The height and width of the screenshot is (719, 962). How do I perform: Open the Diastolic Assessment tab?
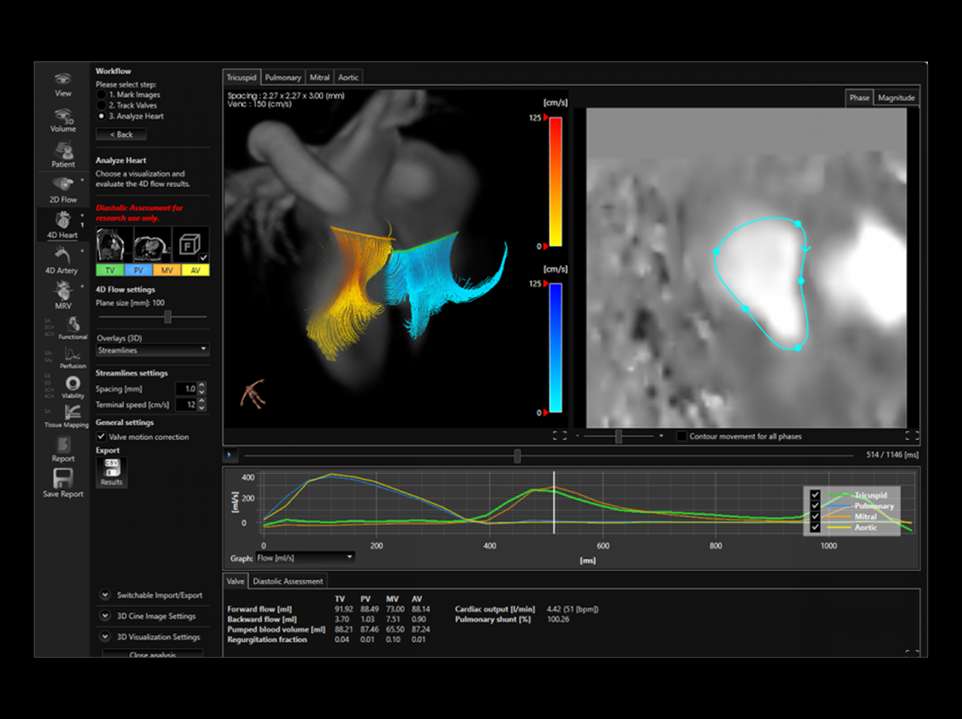(288, 581)
